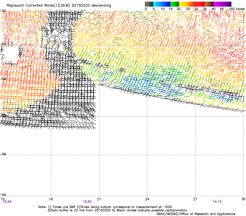Click the longitude axis label '27'
This screenshot has height=216, width=246.
coord(195,199)
